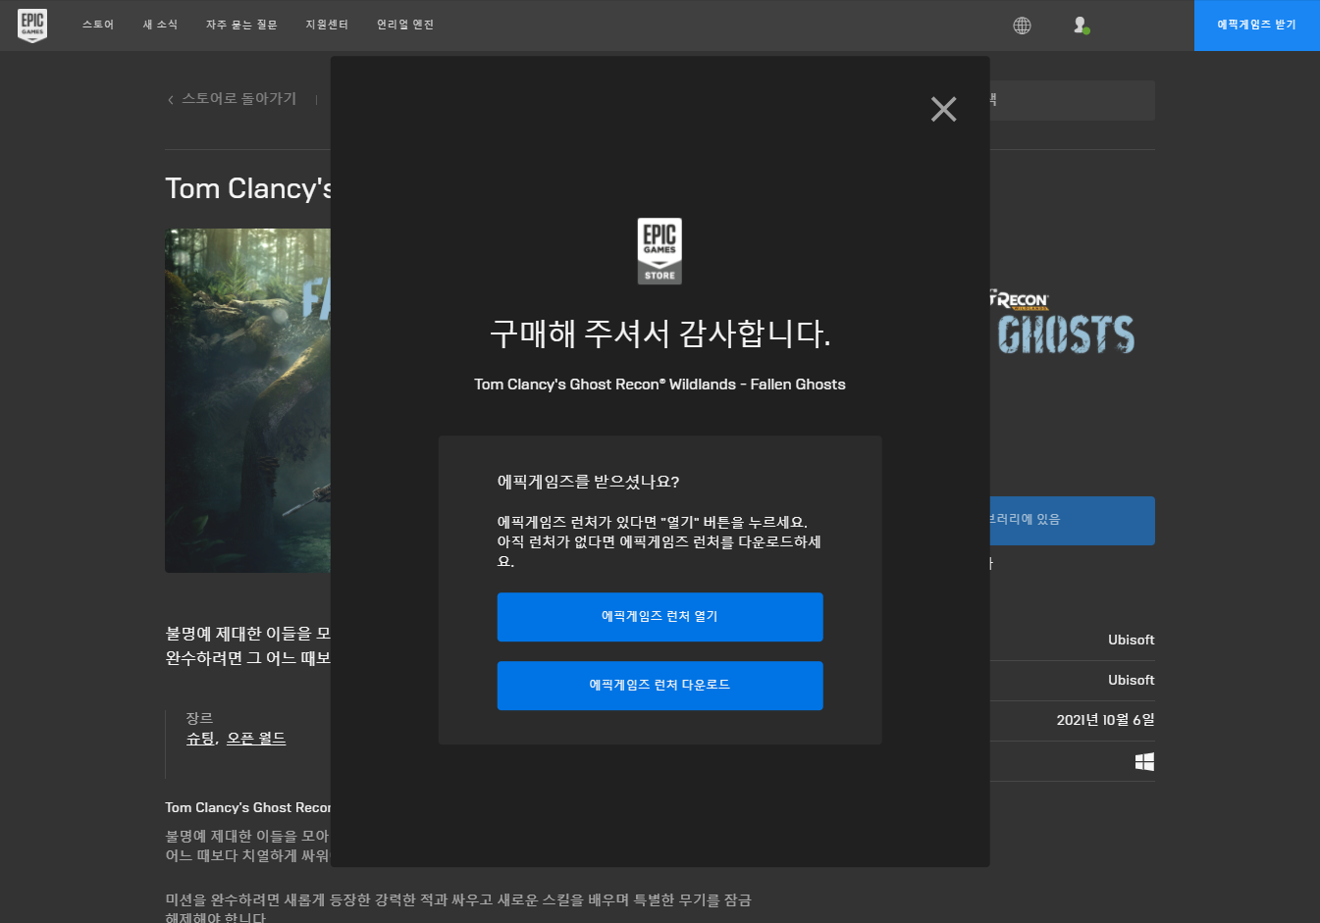Go back via 스토어로 돌아가기 link
The width and height of the screenshot is (1320, 923).
click(238, 99)
